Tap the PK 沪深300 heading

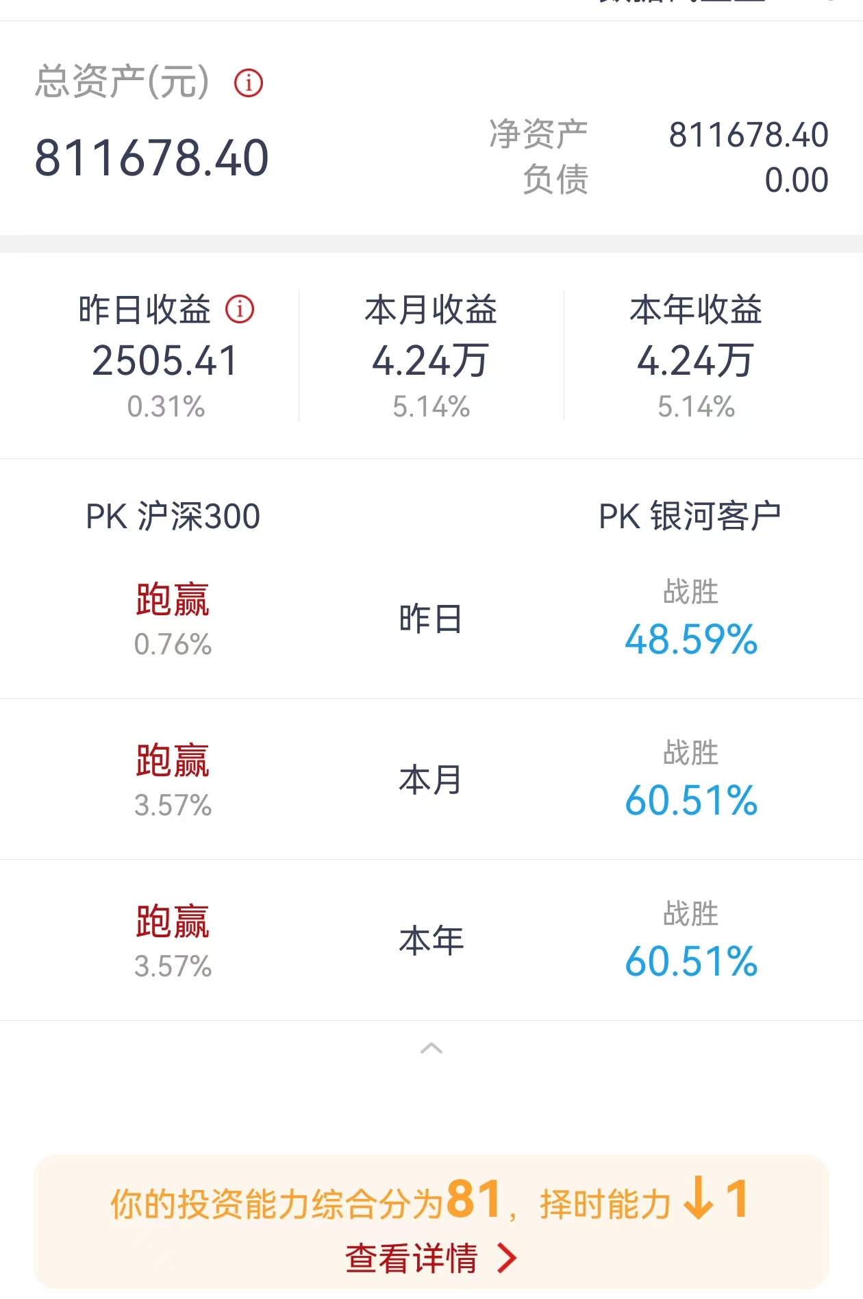[x=173, y=517]
